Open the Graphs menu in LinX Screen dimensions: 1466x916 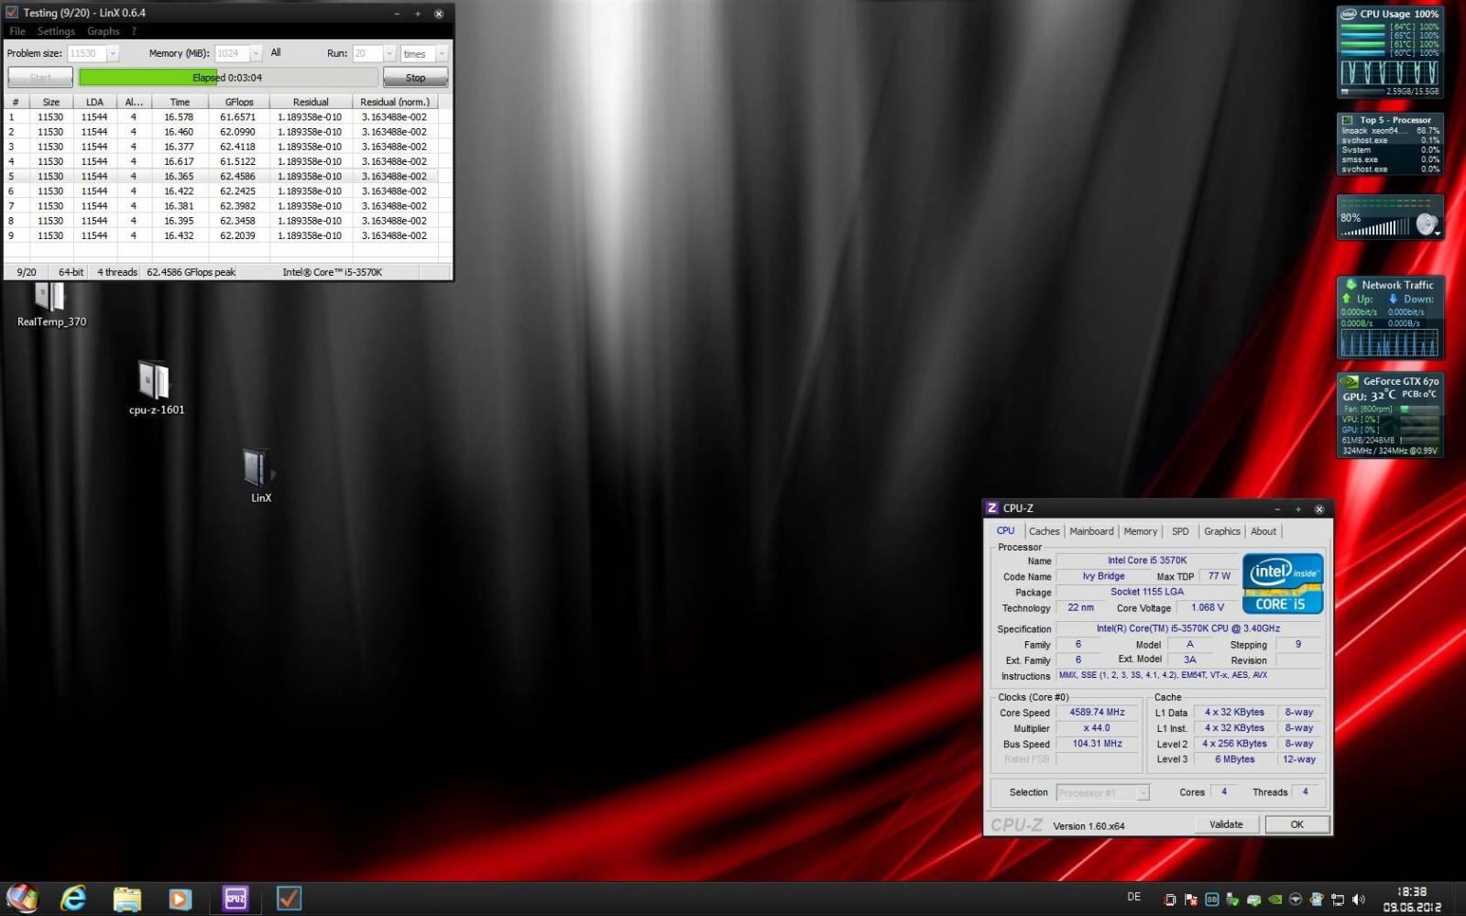(x=103, y=31)
